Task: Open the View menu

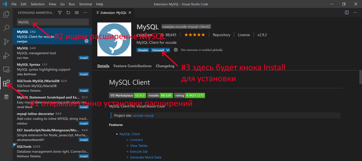Action: pos(52,4)
